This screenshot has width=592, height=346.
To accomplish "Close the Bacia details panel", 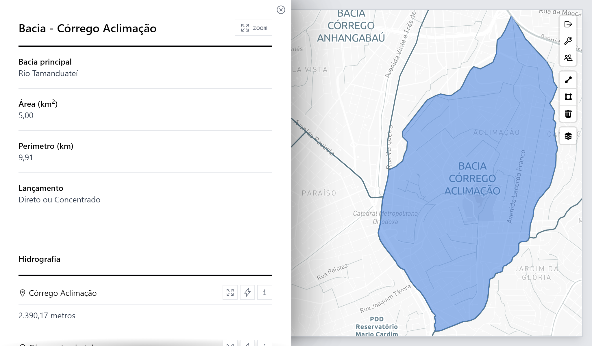I will tap(281, 10).
